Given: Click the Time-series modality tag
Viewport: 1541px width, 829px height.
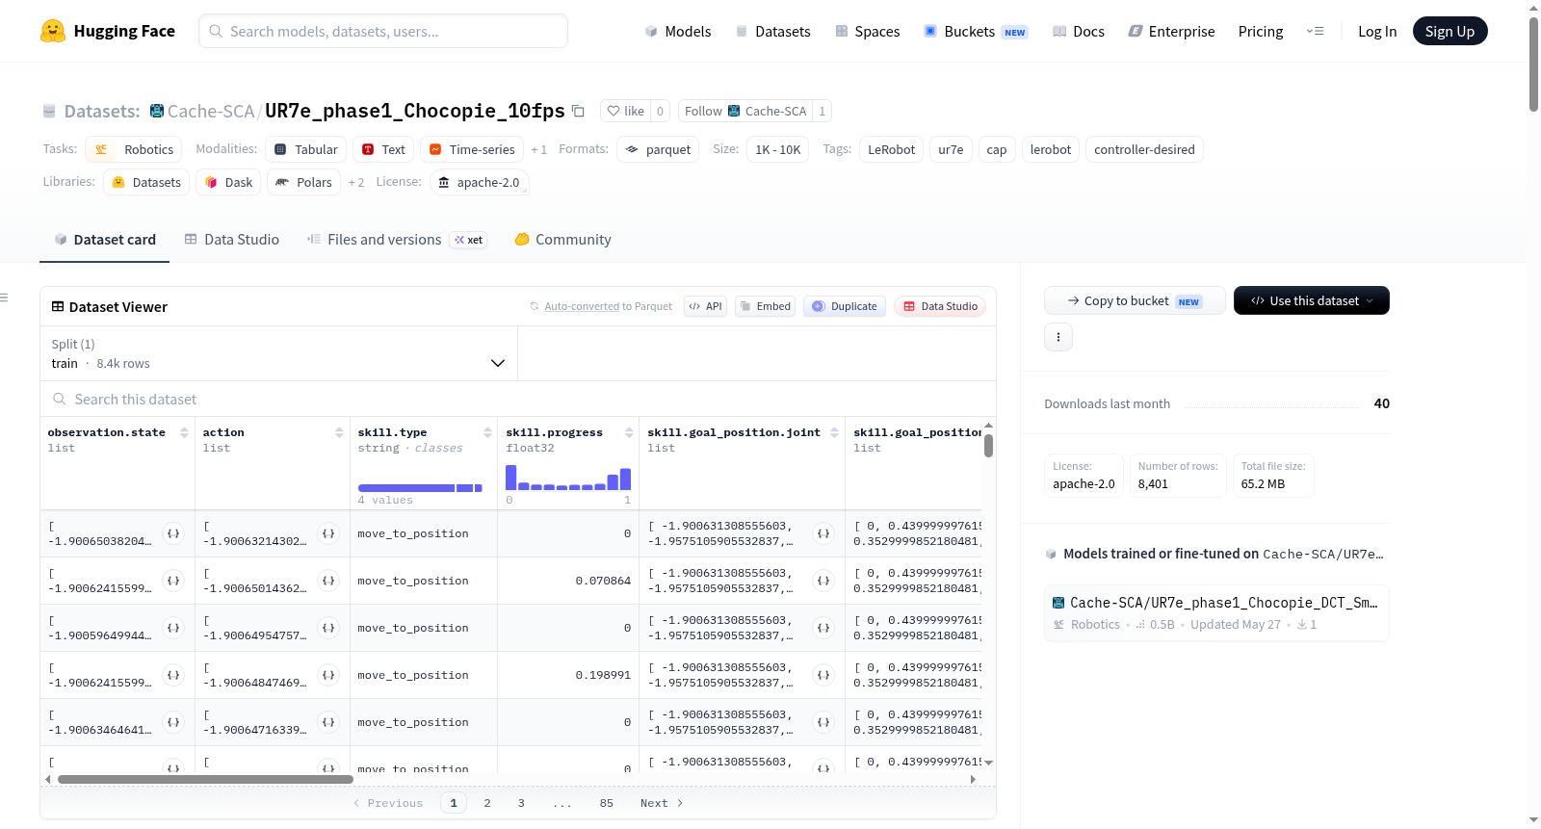Looking at the screenshot, I should coord(472,150).
